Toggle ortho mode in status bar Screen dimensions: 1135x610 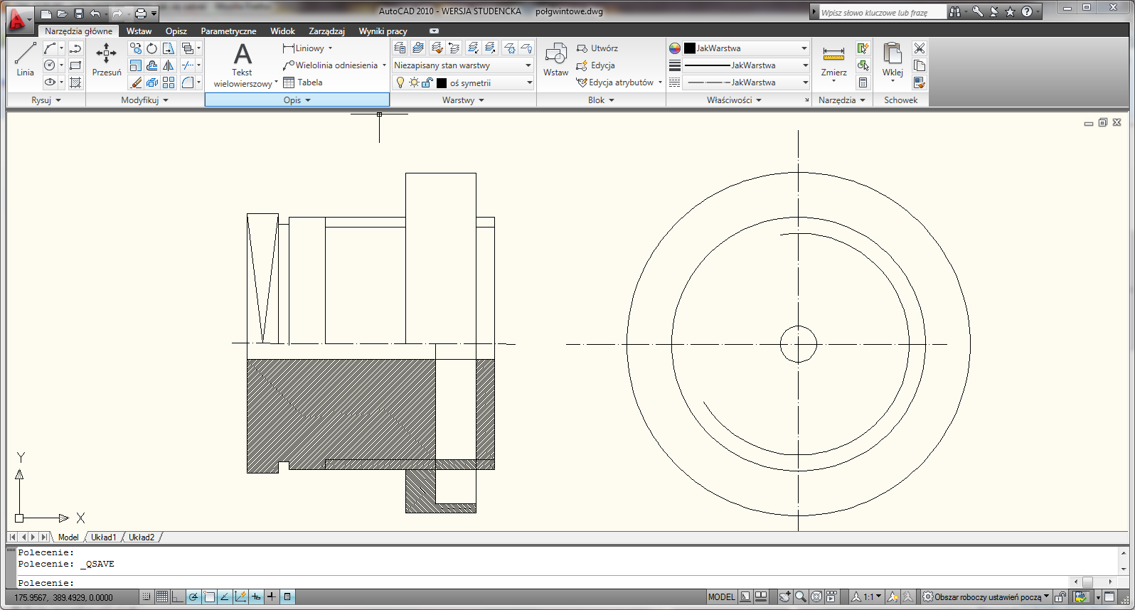[177, 597]
